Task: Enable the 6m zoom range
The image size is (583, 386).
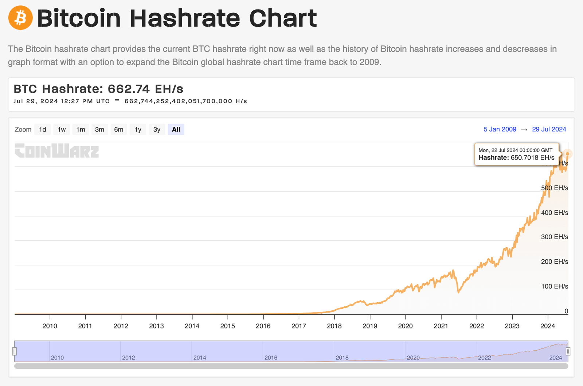Action: click(118, 129)
